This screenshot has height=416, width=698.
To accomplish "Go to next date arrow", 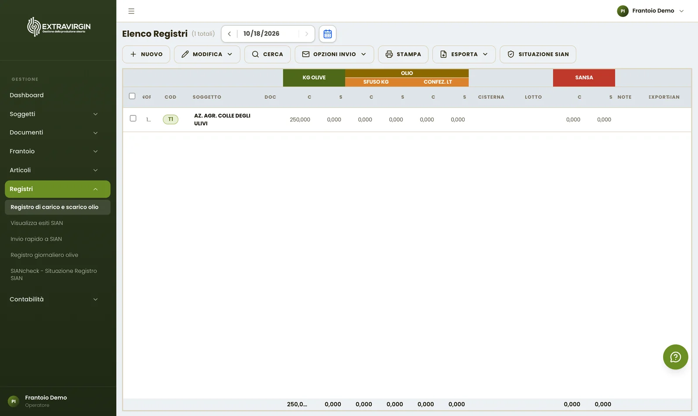I will pyautogui.click(x=307, y=34).
